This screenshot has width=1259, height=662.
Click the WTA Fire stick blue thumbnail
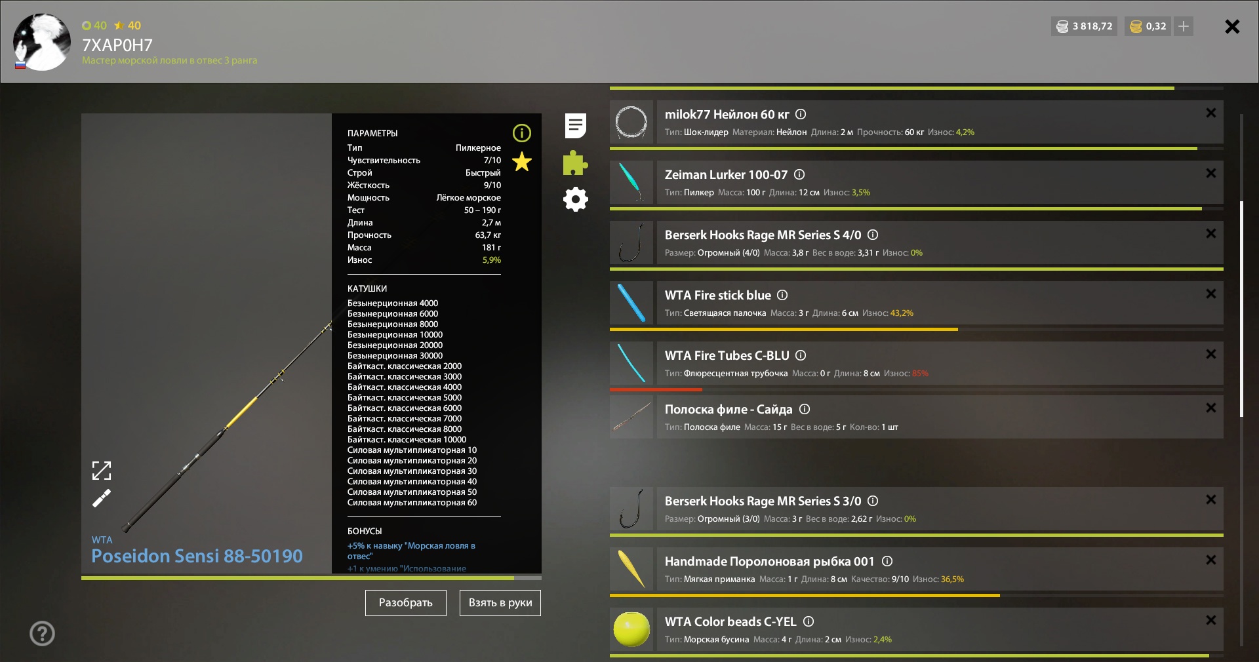click(x=631, y=303)
